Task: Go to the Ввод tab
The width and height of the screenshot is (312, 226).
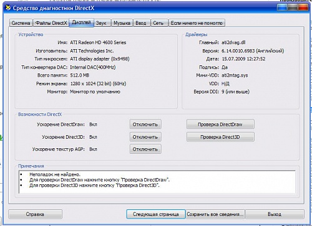Action: [x=141, y=23]
